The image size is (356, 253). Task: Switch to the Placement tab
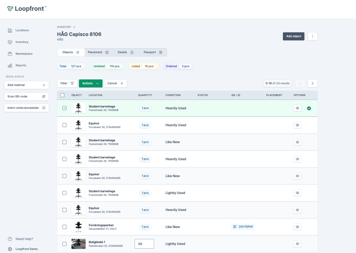coord(98,52)
